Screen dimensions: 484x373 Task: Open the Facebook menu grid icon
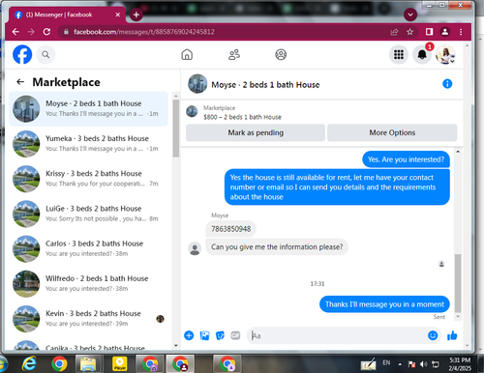click(x=399, y=54)
